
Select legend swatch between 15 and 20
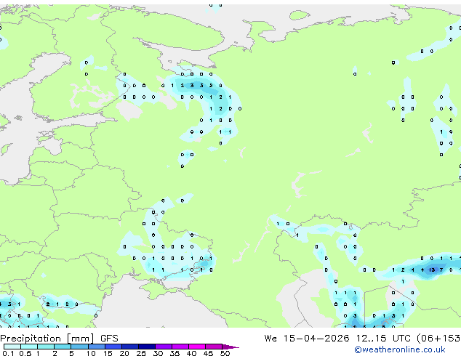click(x=113, y=347)
